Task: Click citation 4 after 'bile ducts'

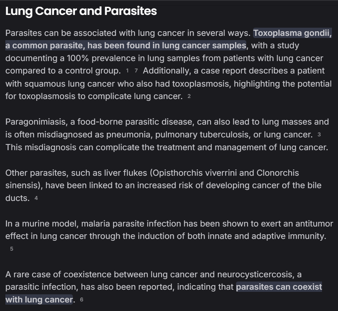Action: pyautogui.click(x=36, y=198)
